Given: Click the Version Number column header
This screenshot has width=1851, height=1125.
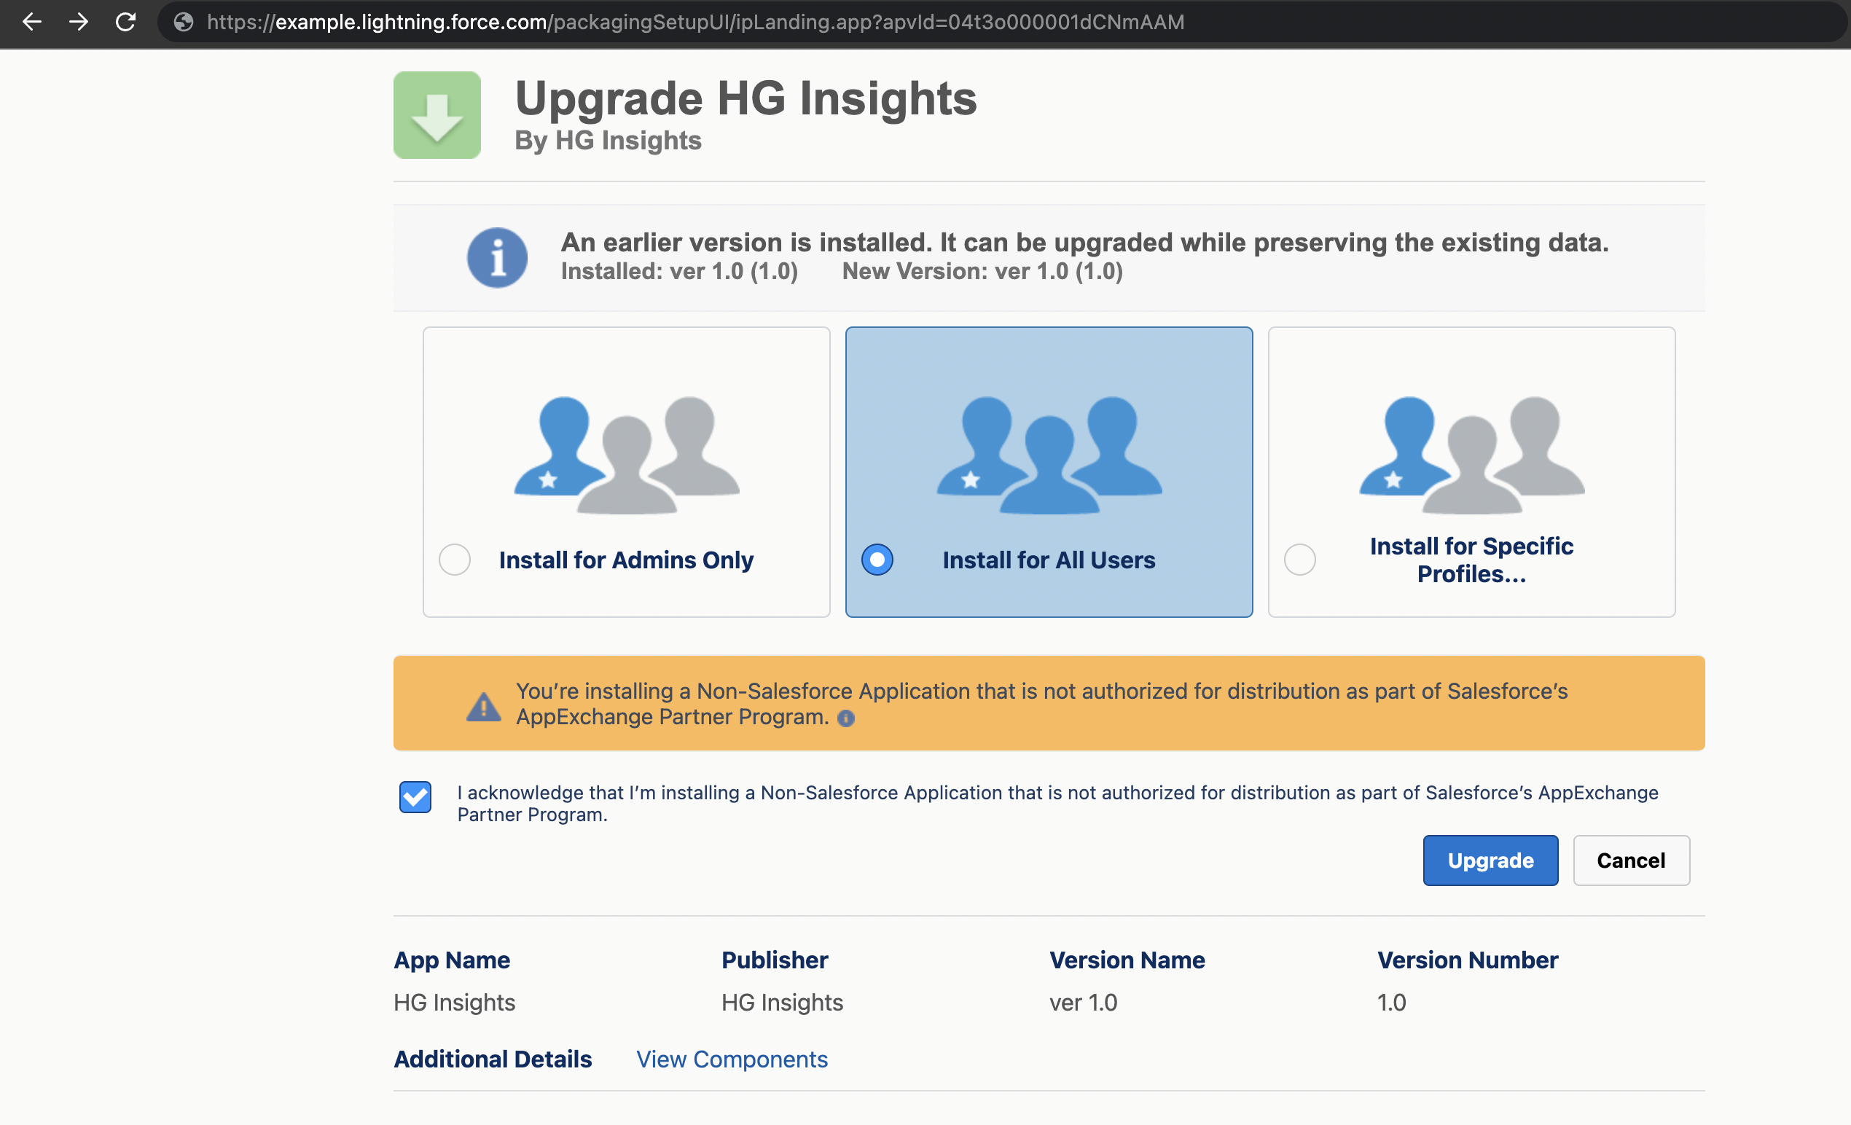Looking at the screenshot, I should (x=1467, y=960).
